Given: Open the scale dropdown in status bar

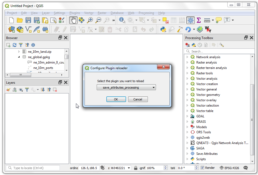Looking at the screenshot, I should pos(129,168).
